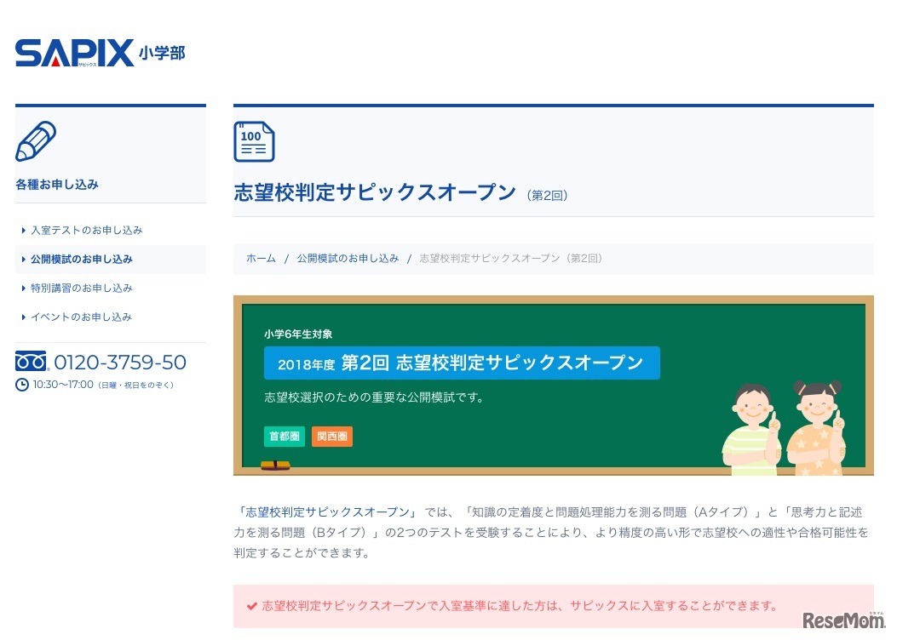Click the arrow beside 特別講習のお申し込み
The image size is (897, 640).
tap(24, 288)
